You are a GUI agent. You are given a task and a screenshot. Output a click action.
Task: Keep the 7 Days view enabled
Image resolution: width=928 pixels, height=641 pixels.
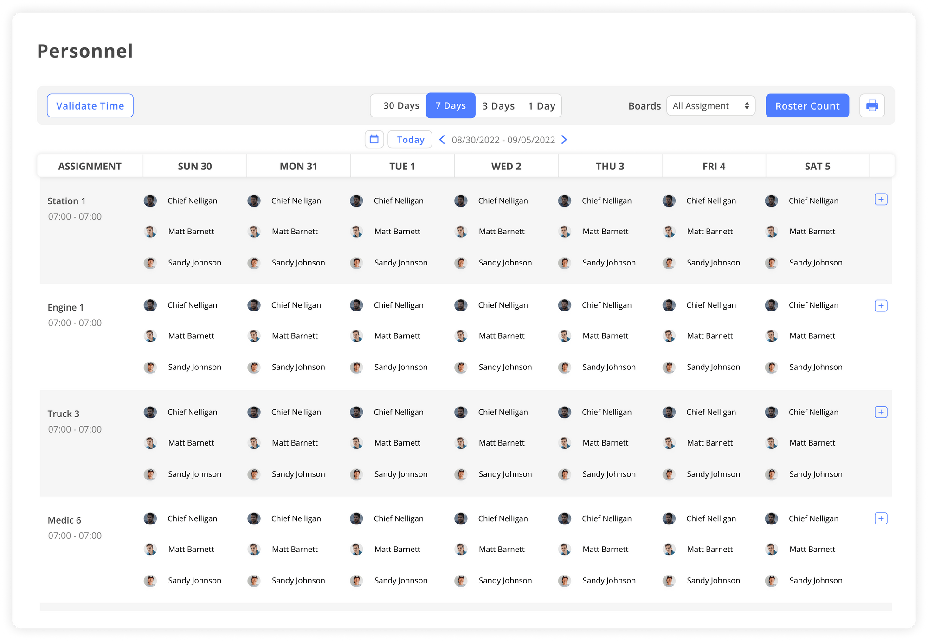click(x=451, y=105)
